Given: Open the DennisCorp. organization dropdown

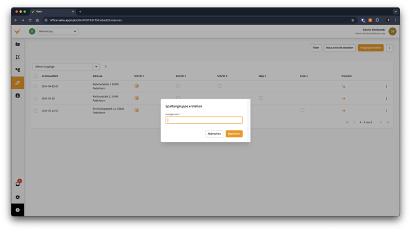Looking at the screenshot, I should [x=58, y=31].
